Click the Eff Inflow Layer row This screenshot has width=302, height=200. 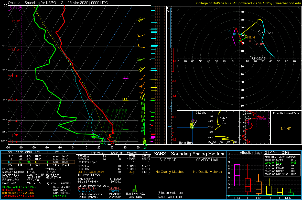114,162
